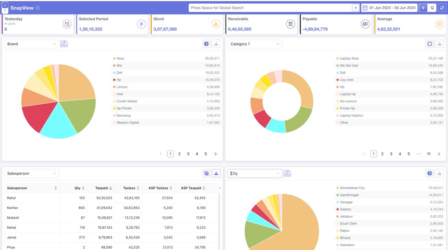Select the Rahul row in table
The width and height of the screenshot is (448, 250).
pyautogui.click(x=112, y=198)
